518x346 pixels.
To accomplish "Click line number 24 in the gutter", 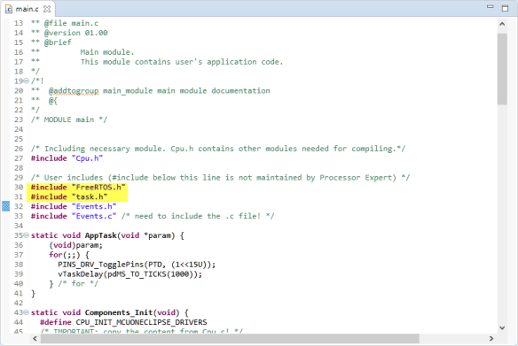I will pos(19,129).
